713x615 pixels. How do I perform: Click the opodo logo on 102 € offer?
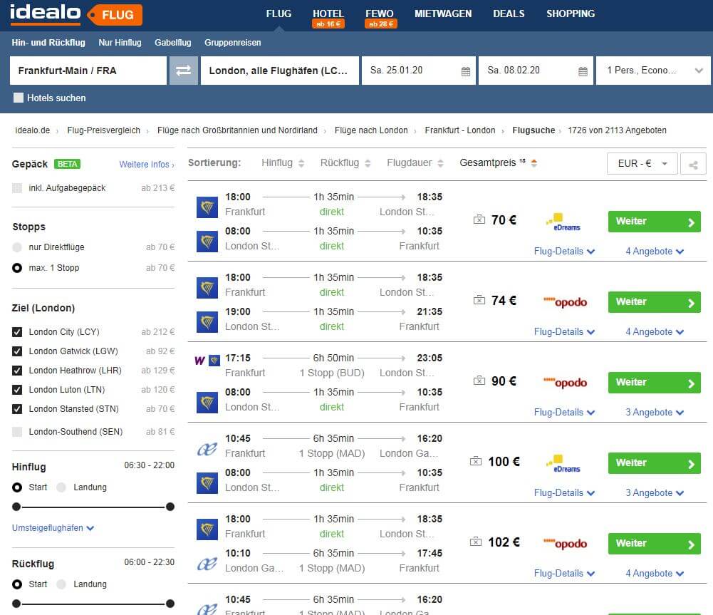pyautogui.click(x=566, y=543)
